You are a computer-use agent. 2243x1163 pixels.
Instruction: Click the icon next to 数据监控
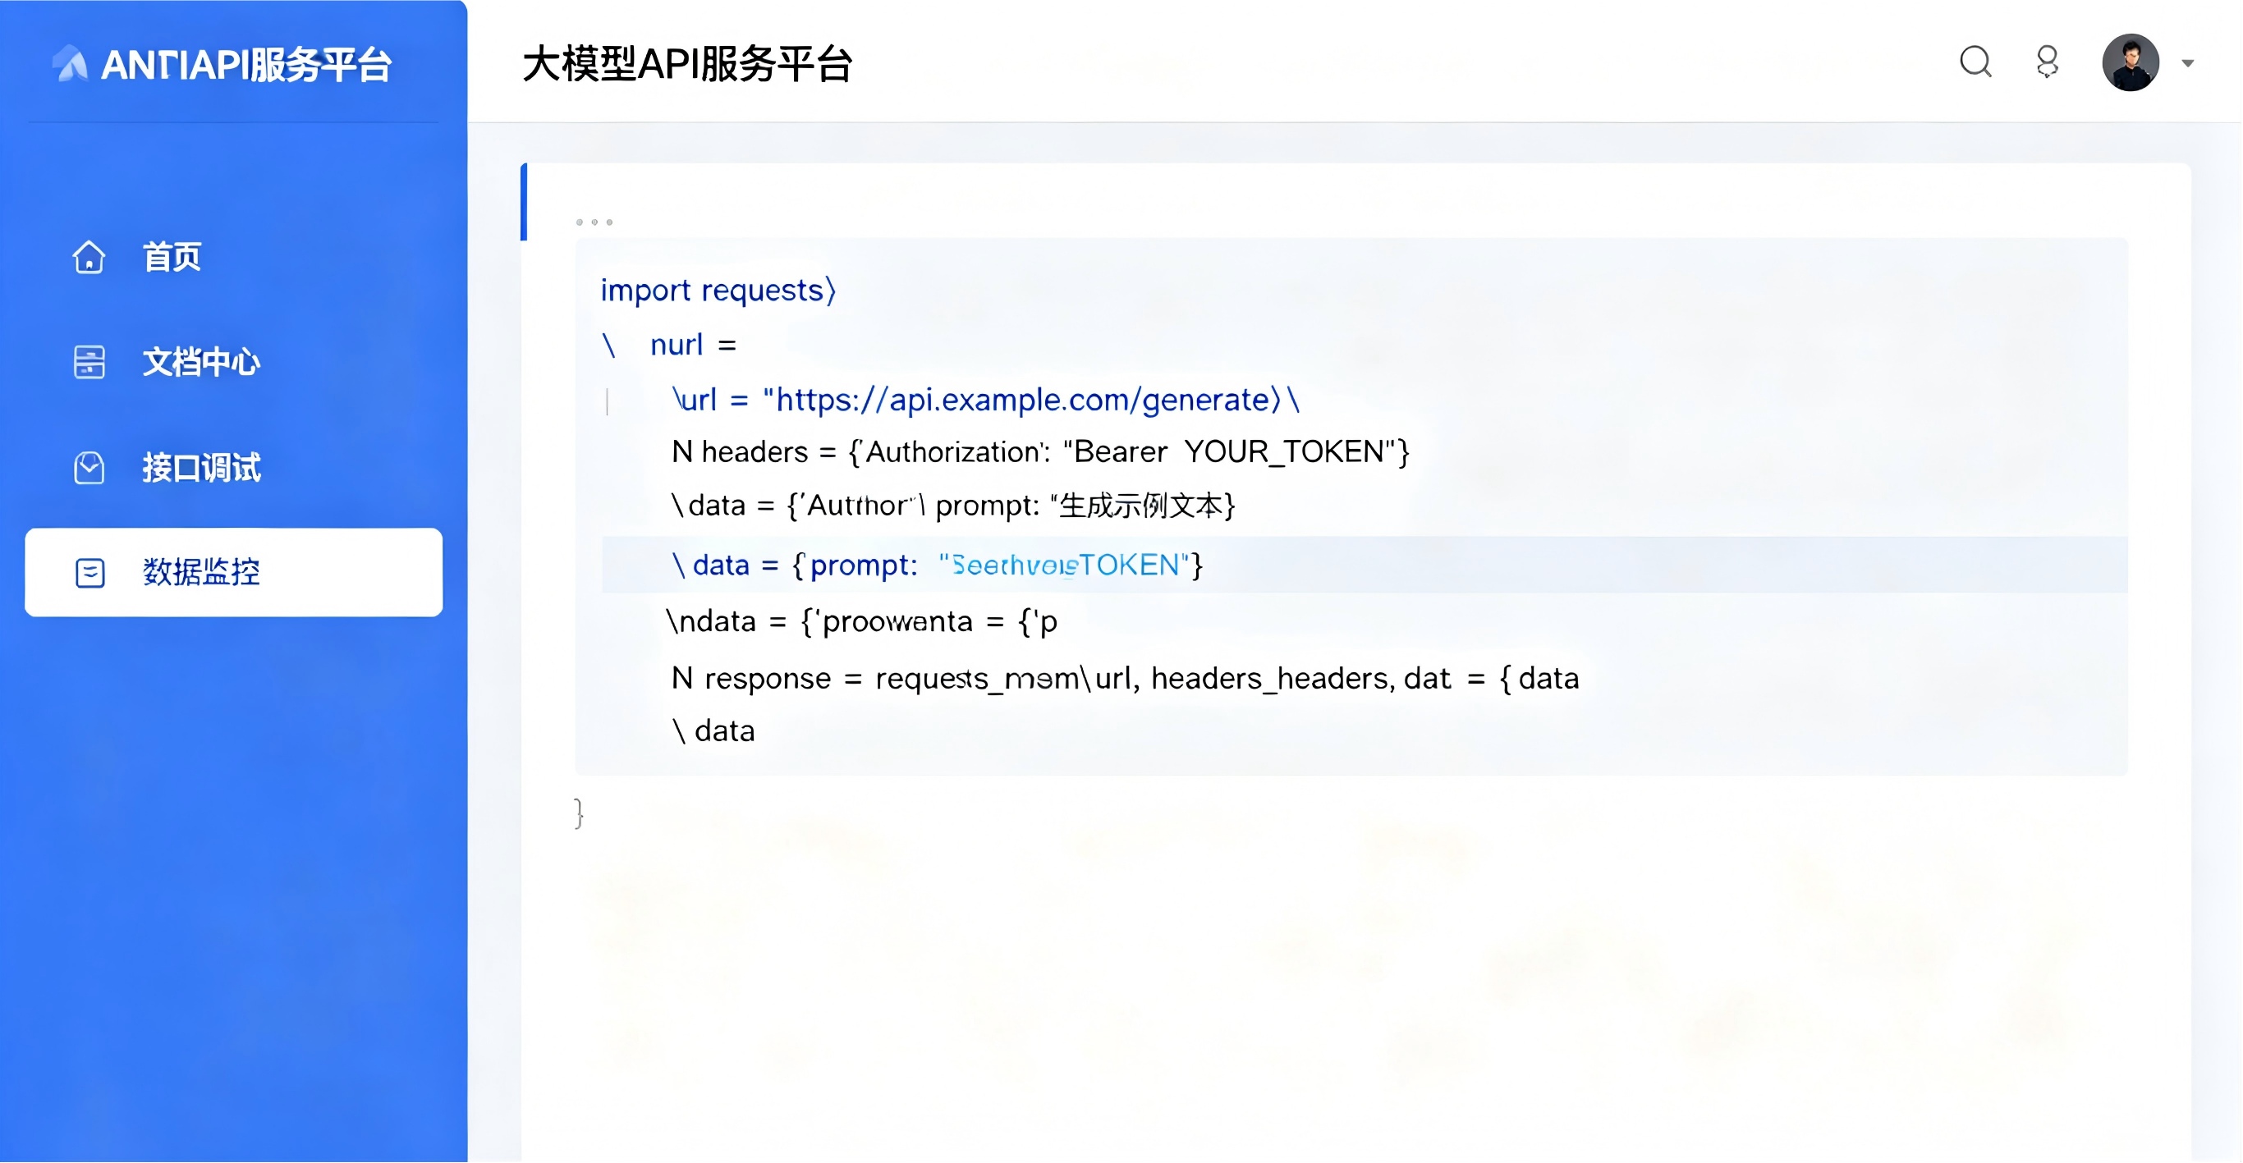[x=89, y=573]
